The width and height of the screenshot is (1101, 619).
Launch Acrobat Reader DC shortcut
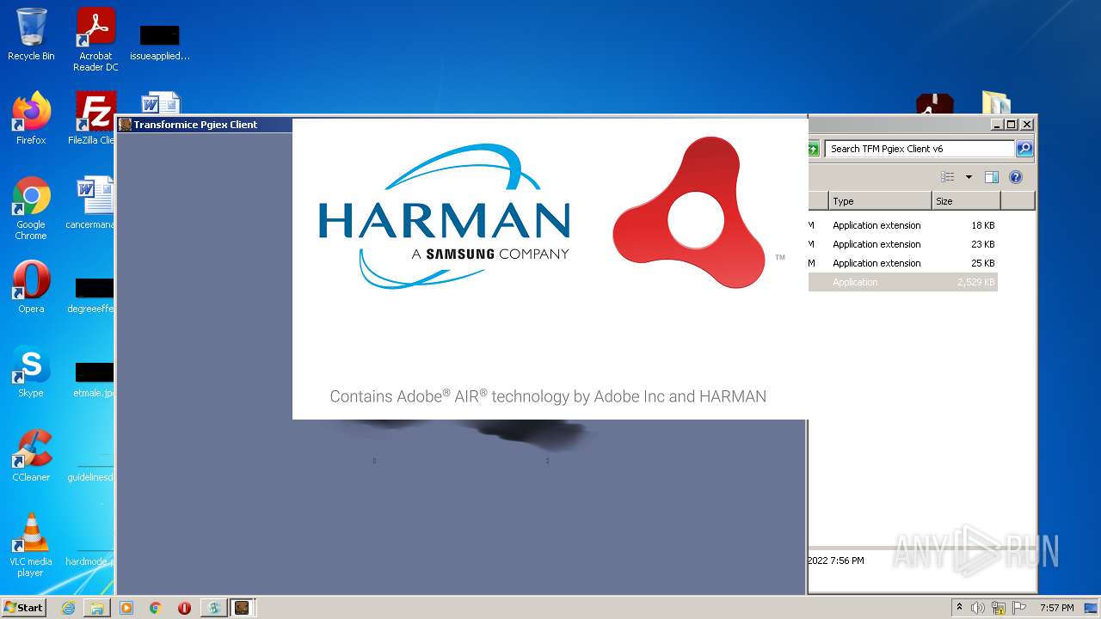coord(95,40)
